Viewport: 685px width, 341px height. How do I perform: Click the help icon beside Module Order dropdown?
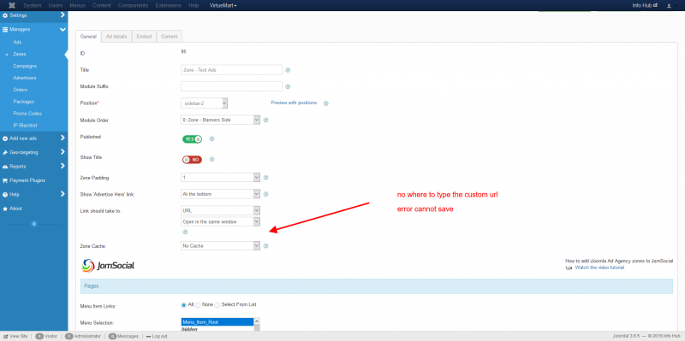[x=265, y=120]
